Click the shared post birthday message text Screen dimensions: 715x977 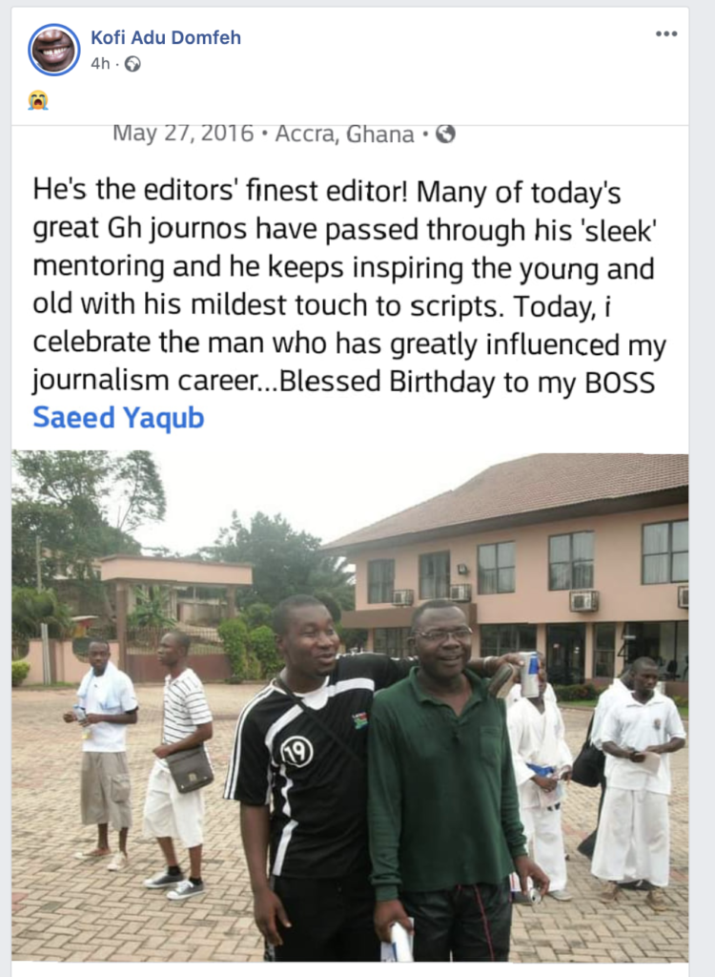349,285
